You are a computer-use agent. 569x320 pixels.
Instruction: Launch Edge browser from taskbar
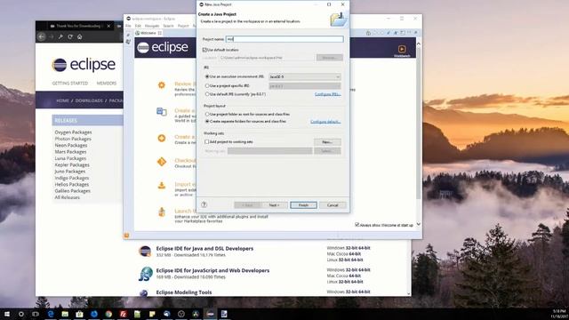click(x=51, y=314)
